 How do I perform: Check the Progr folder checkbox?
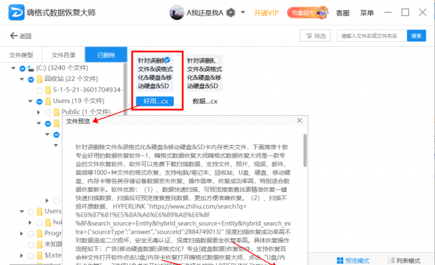[x=31, y=234]
